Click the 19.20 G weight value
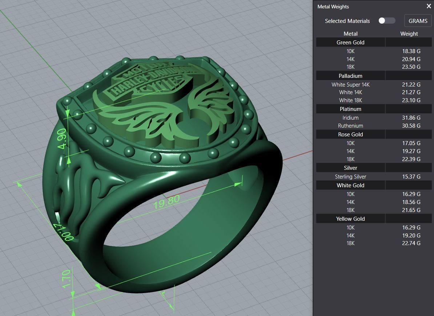The width and height of the screenshot is (434, 316). click(x=411, y=235)
